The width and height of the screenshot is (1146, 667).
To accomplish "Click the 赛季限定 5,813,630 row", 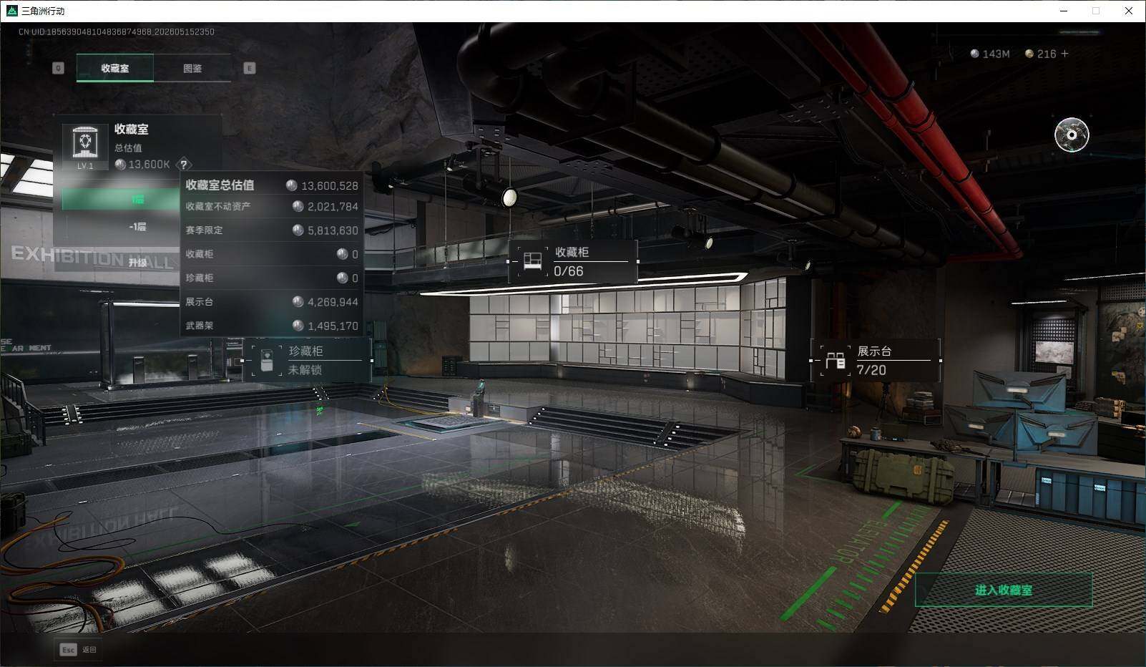I will pos(272,230).
